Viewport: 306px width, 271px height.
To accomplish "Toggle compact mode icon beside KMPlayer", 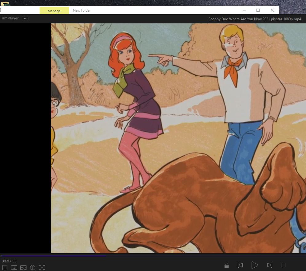I will tap(26, 18).
